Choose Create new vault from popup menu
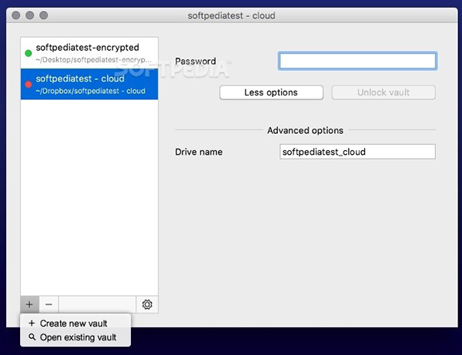The width and height of the screenshot is (462, 355). pyautogui.click(x=73, y=323)
